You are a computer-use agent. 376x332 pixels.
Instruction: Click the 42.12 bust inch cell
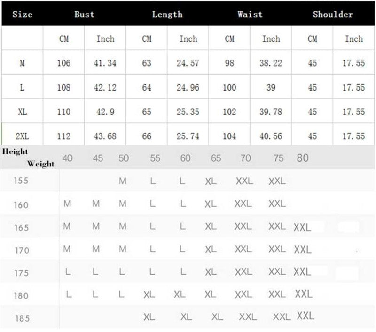tap(105, 88)
